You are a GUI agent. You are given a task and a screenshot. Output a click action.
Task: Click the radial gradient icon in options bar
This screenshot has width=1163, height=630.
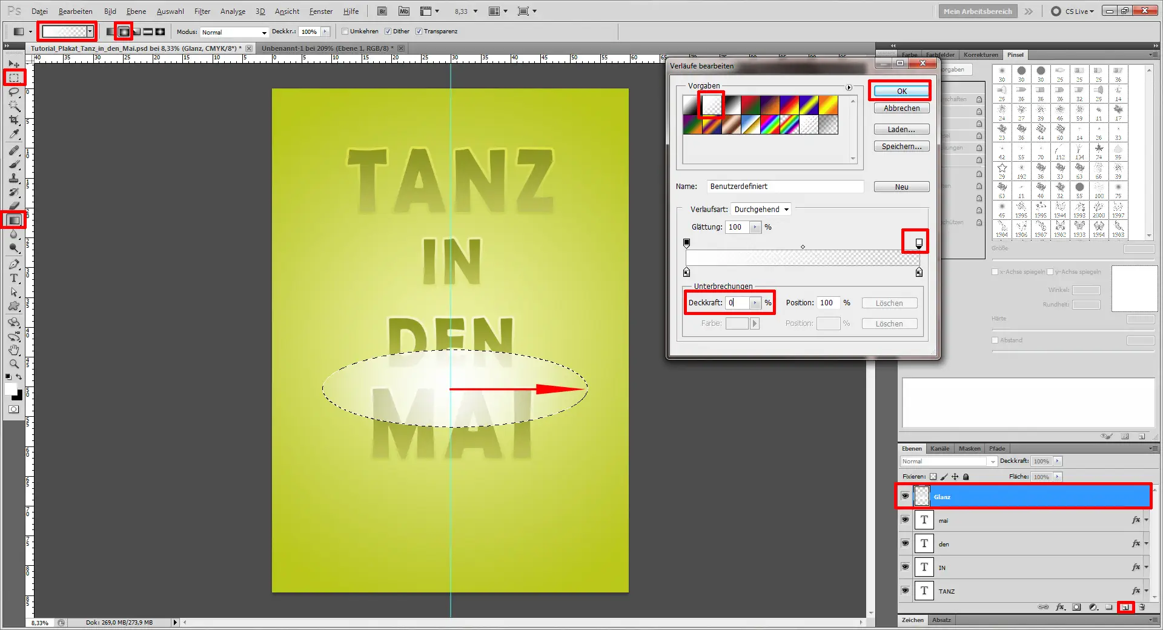[x=124, y=31]
